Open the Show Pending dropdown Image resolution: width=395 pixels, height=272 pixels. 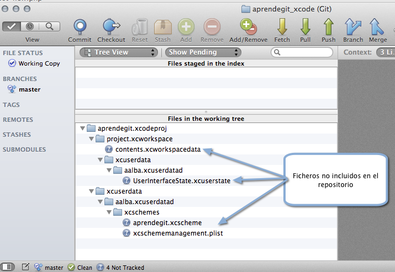point(203,52)
